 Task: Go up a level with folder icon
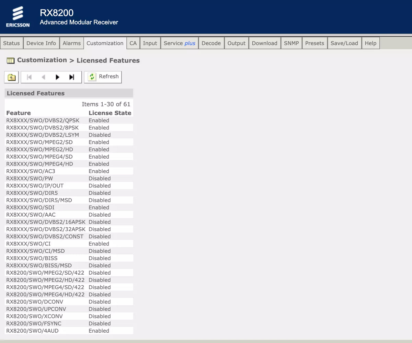coord(11,77)
